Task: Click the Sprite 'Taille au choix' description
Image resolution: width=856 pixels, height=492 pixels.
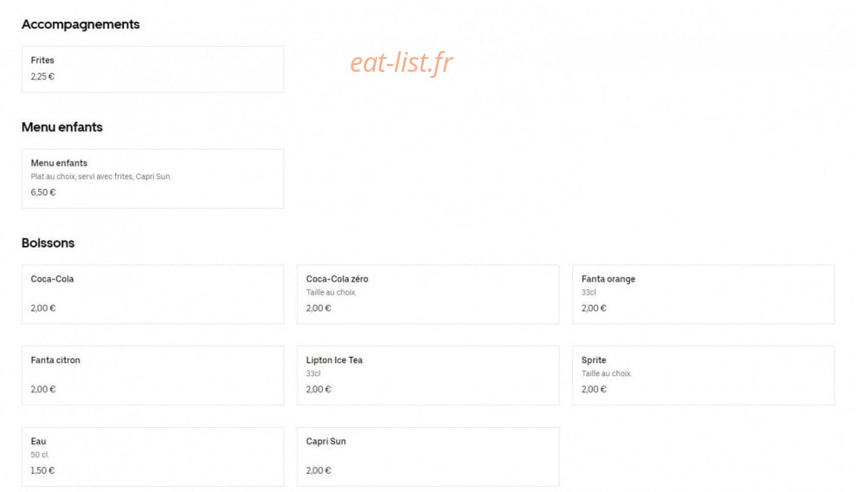Action: 607,373
